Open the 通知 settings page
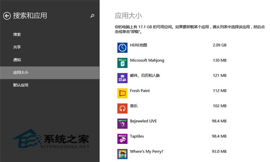 coord(49,60)
